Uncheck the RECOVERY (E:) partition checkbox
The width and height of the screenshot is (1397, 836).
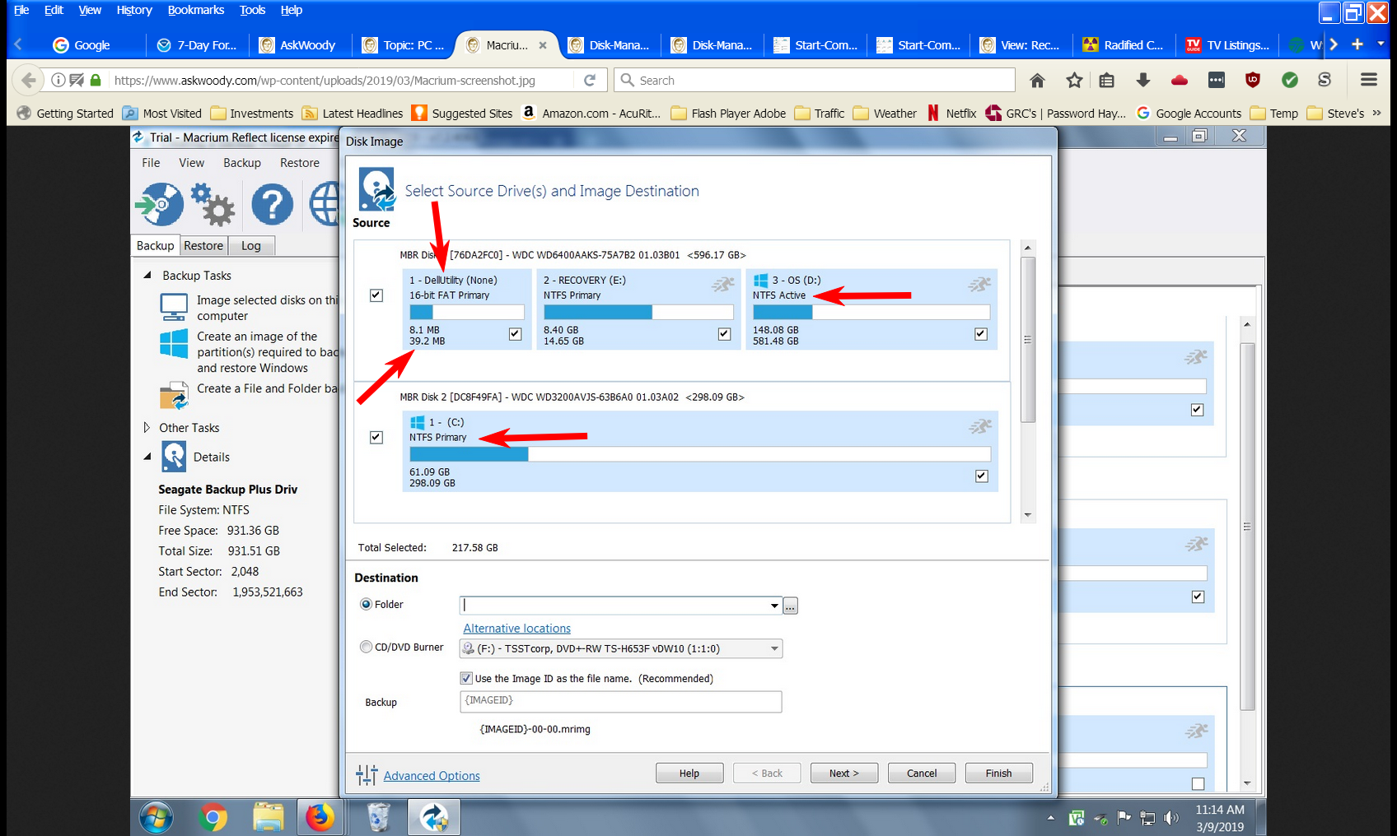(724, 334)
